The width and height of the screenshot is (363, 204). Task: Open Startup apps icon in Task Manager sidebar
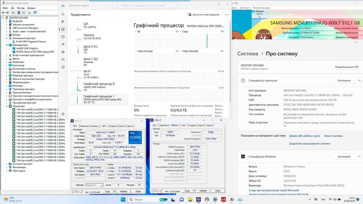pyautogui.click(x=63, y=44)
